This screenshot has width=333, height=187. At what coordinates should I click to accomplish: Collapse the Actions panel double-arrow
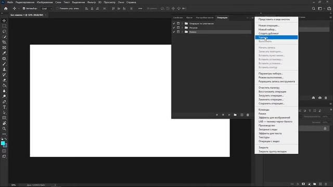[248, 18]
